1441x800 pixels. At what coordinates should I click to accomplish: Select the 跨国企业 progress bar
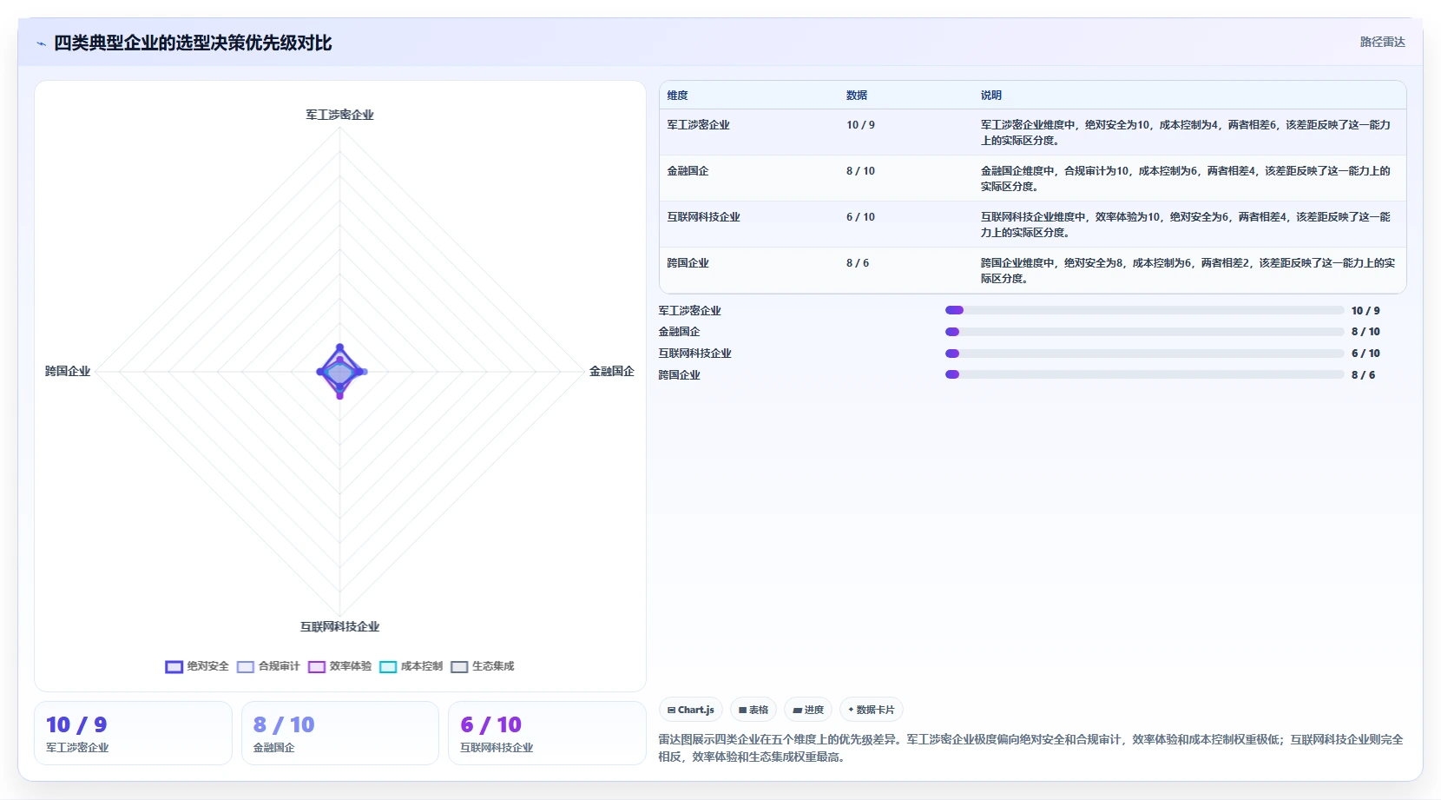tap(1144, 374)
